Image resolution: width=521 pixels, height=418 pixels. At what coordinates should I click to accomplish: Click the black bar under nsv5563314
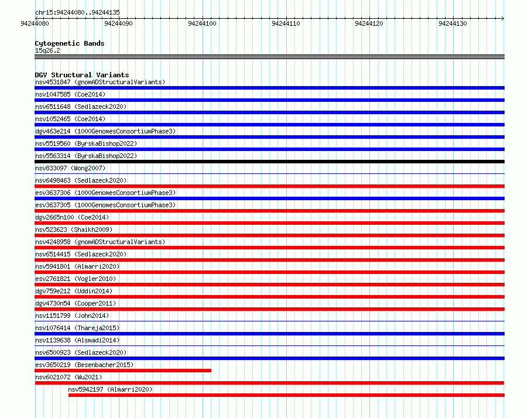(269, 162)
